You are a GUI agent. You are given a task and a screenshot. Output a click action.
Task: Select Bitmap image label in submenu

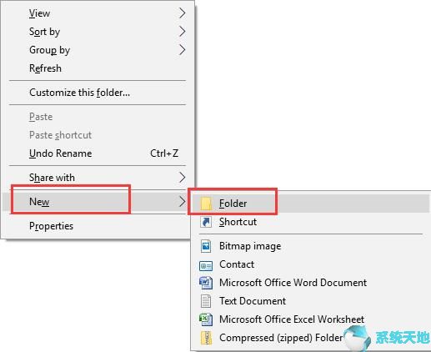[250, 246]
